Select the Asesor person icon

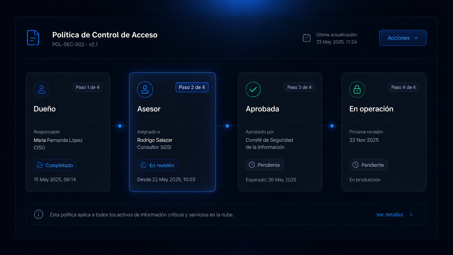coord(145,89)
